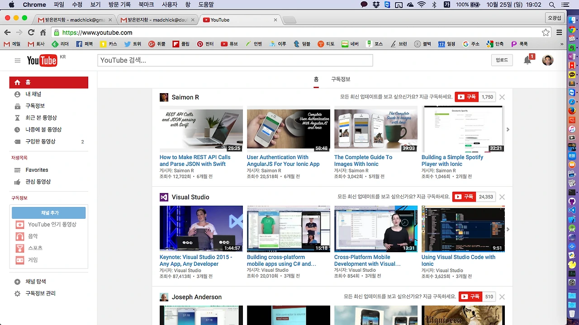This screenshot has height=325, width=579.
Task: Open The Complete Guide To Images link
Action: tap(363, 160)
